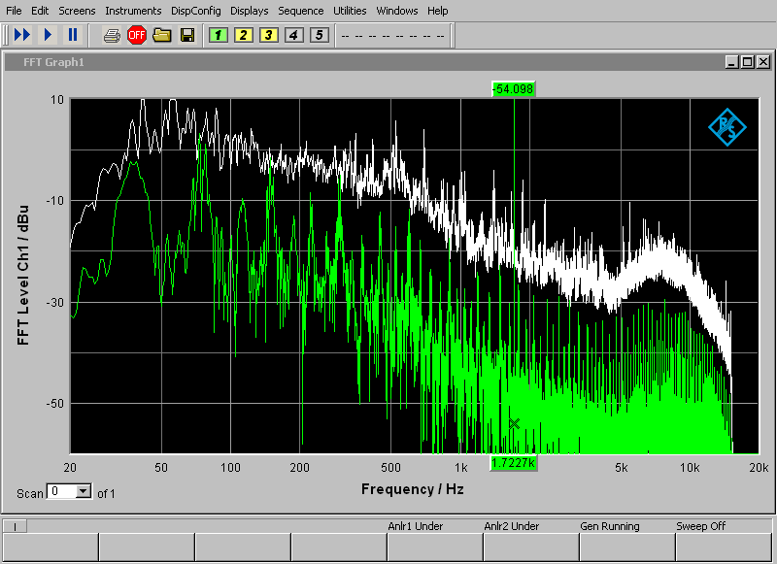Open the DispConfig menu
The width and height of the screenshot is (777, 564).
point(196,11)
